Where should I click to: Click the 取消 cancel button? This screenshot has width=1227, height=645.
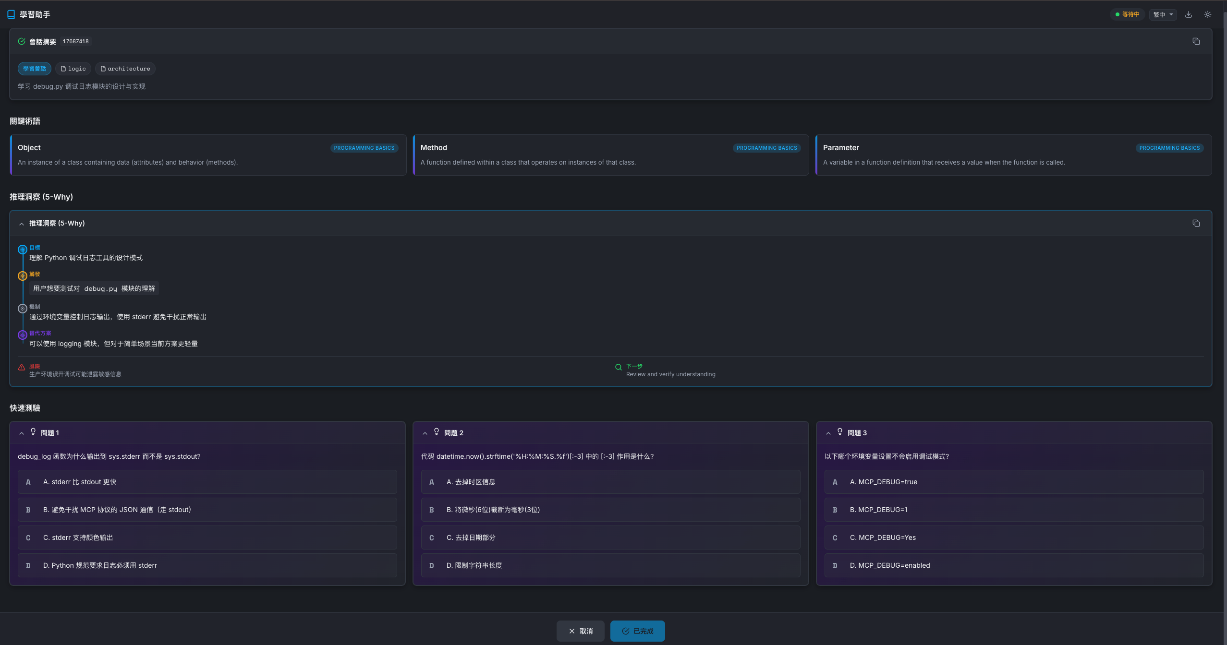click(x=581, y=631)
